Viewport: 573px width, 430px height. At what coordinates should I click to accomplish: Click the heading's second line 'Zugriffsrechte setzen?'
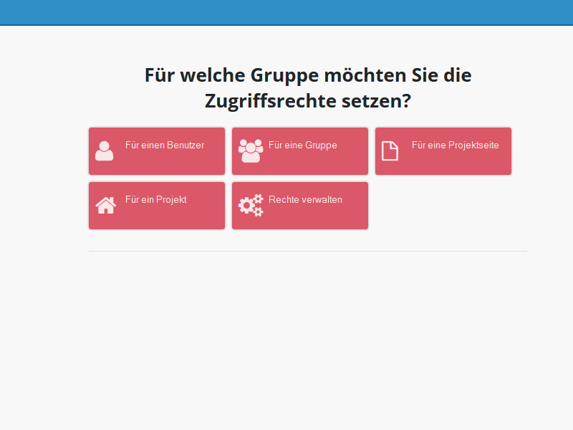click(307, 101)
